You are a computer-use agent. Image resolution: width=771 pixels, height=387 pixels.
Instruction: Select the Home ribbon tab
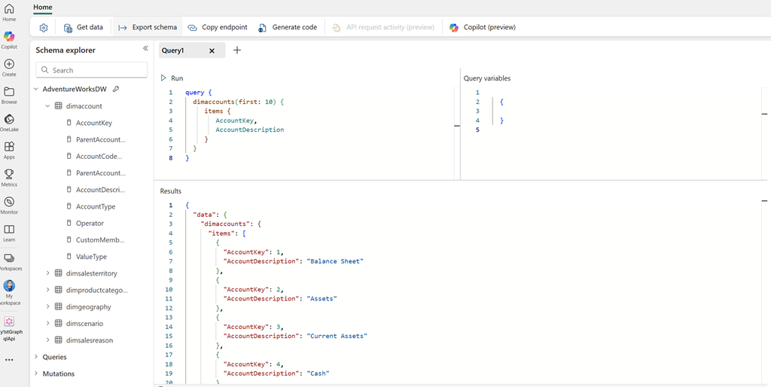click(43, 8)
